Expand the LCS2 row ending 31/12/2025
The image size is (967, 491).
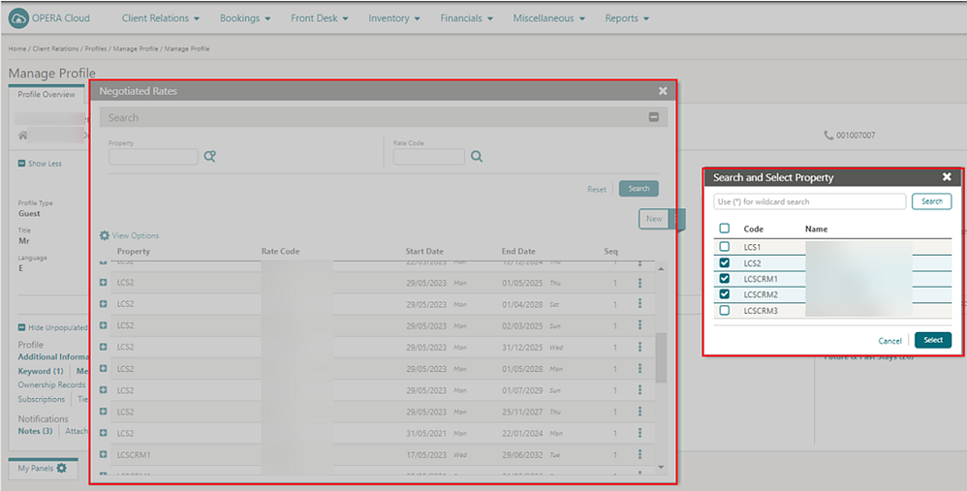pyautogui.click(x=103, y=347)
